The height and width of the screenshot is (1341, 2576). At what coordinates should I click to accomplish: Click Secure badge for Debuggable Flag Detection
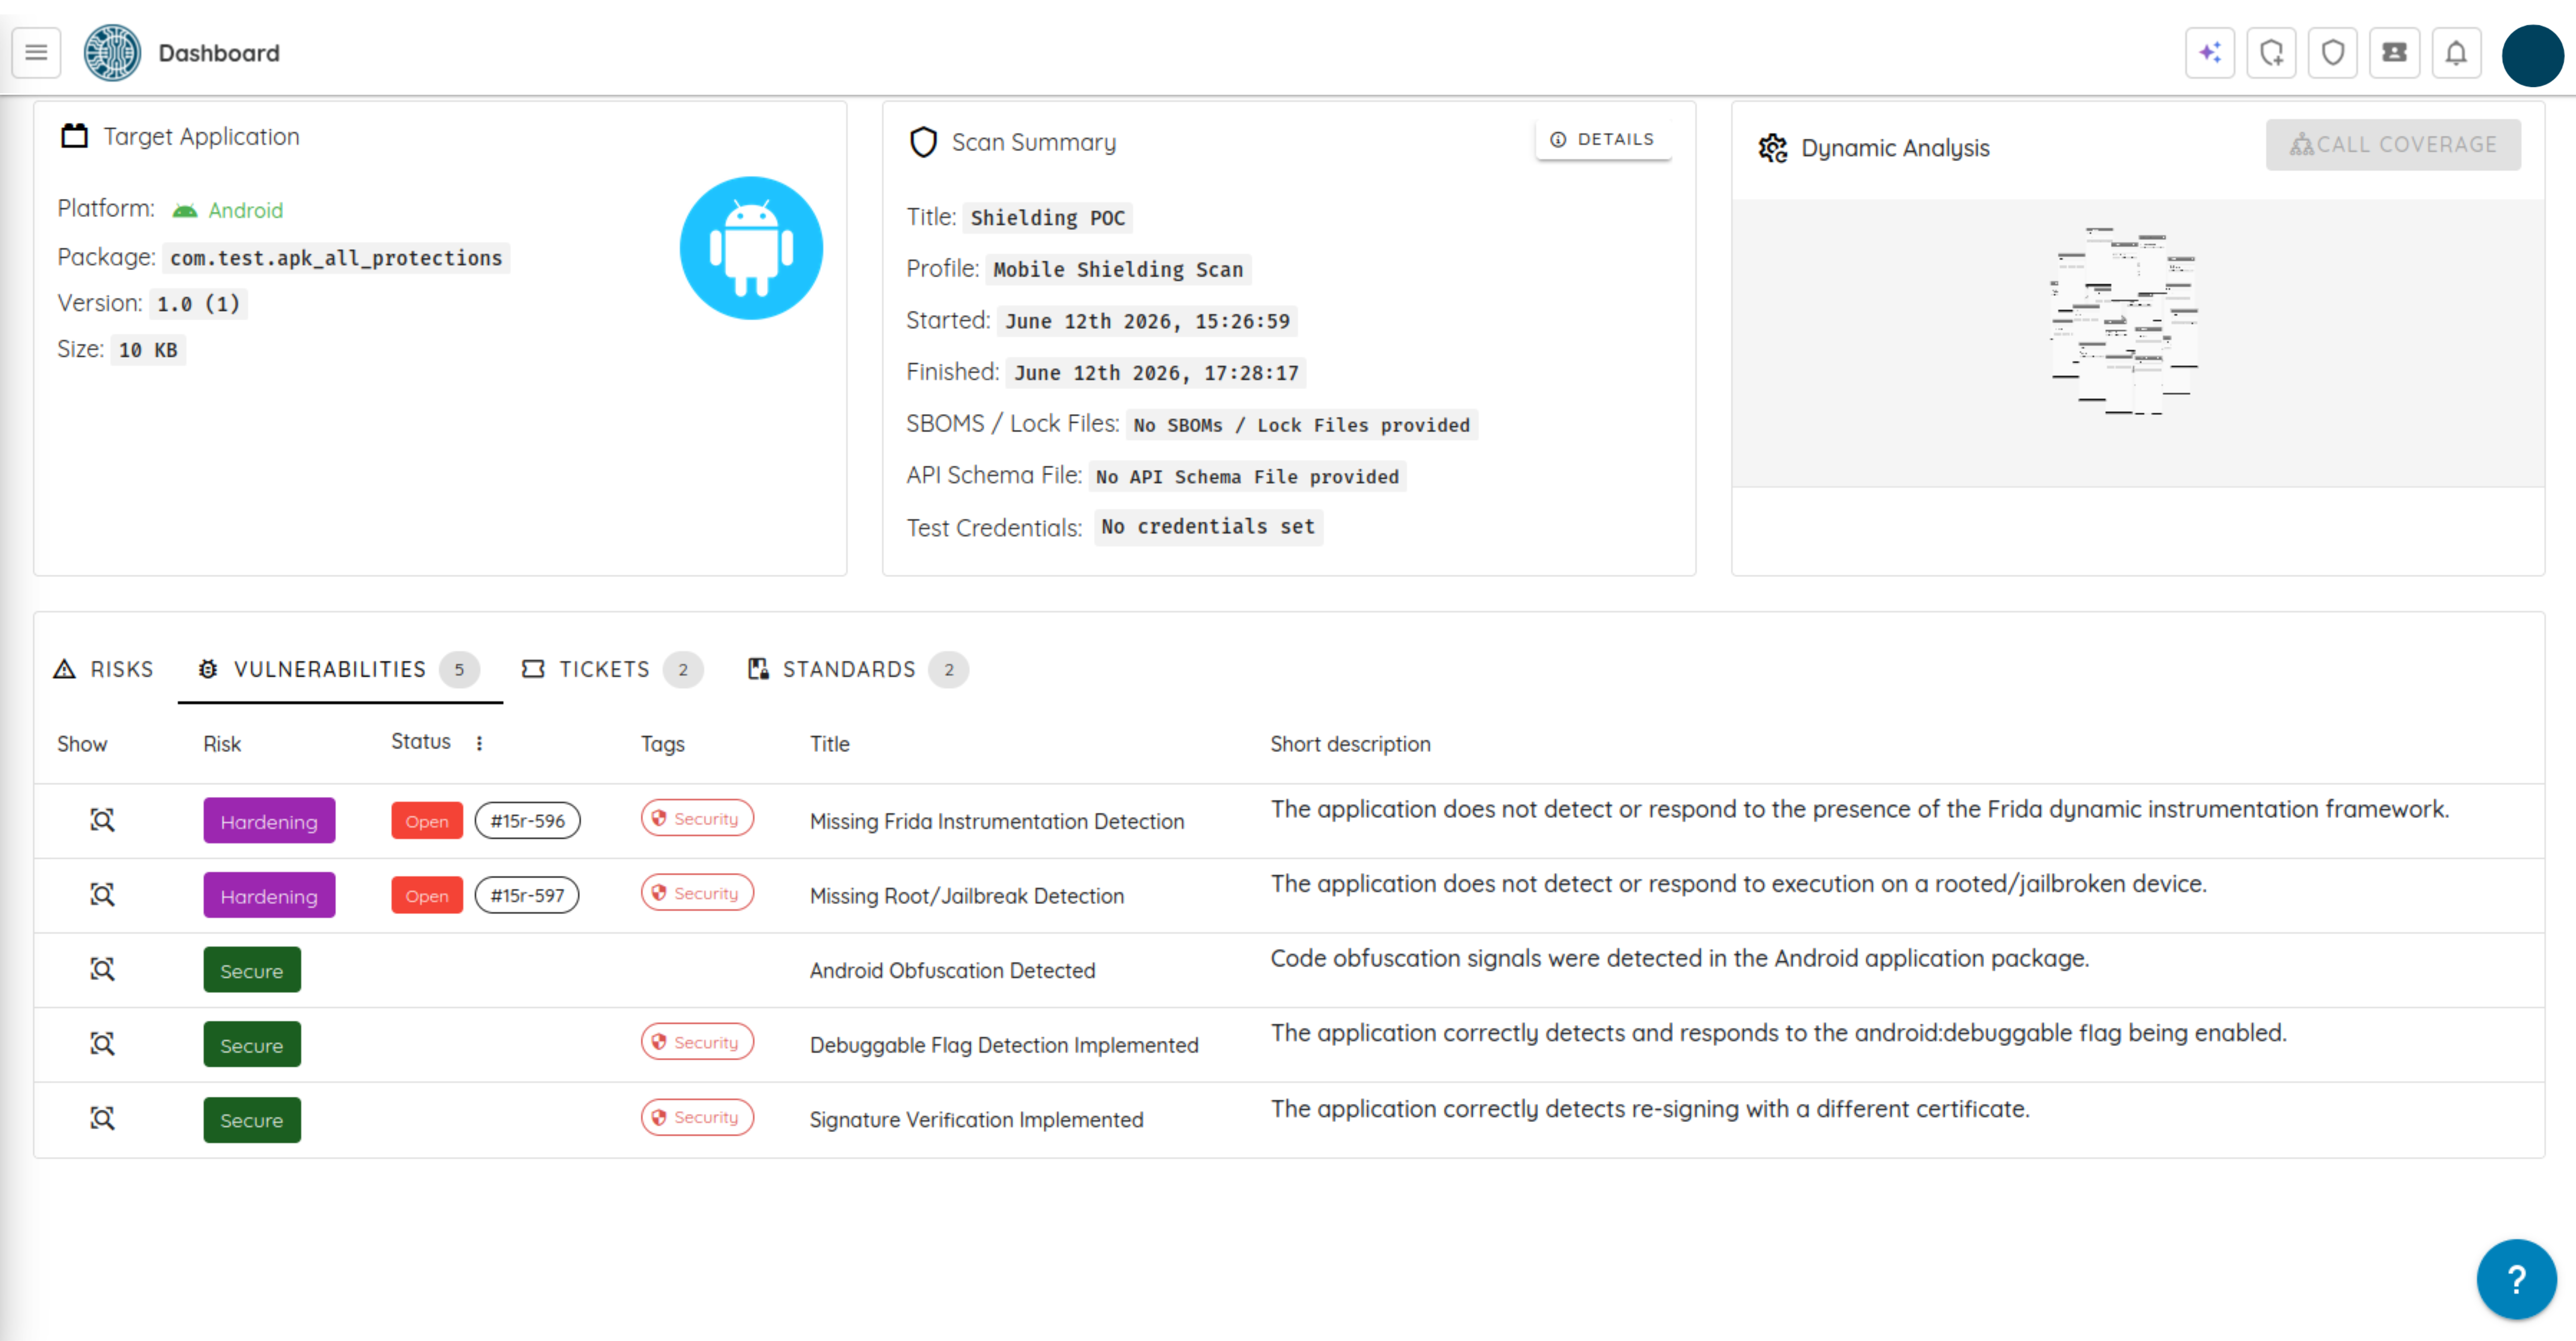252,1045
